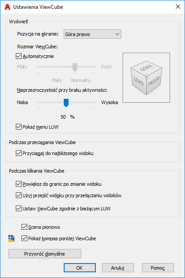
Task: Click the gray ViewCube size slider handle
Action: click(75, 67)
